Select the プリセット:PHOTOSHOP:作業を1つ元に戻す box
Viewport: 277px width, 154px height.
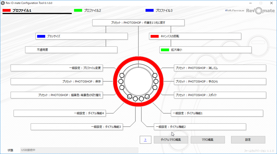tap(138, 23)
